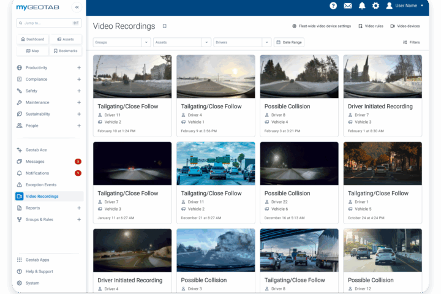Click the Reports document icon
441x294 pixels.
click(x=20, y=208)
